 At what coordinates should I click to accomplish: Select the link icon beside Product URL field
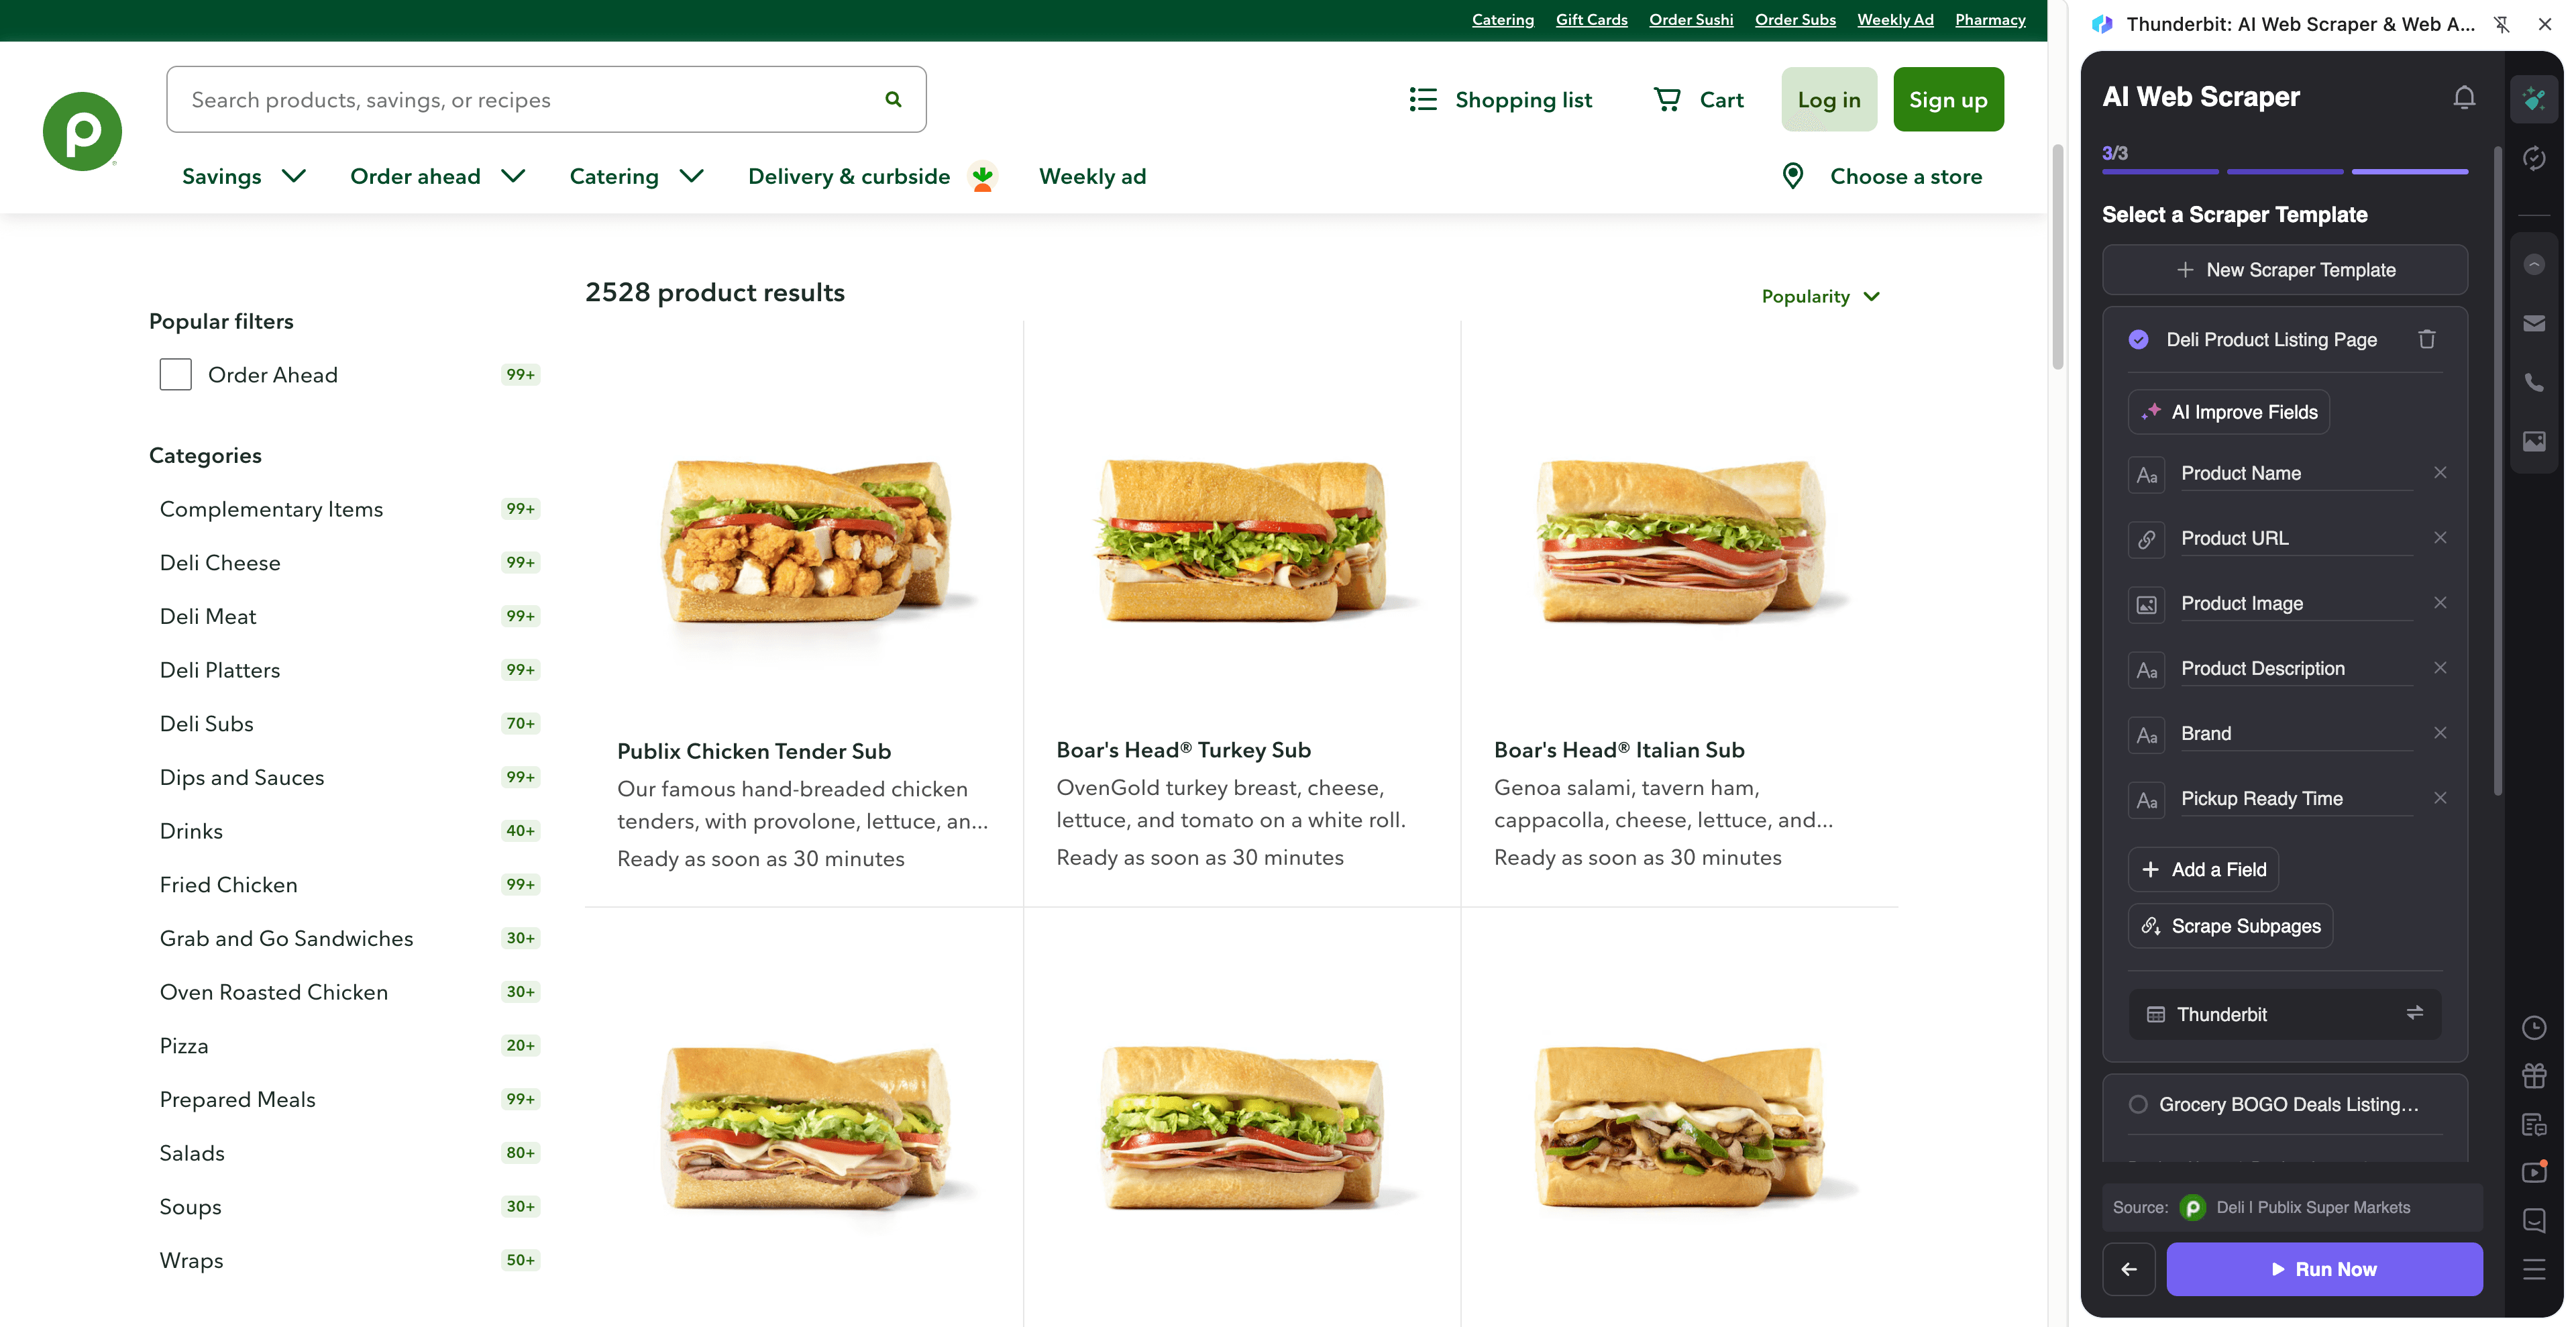click(2147, 539)
